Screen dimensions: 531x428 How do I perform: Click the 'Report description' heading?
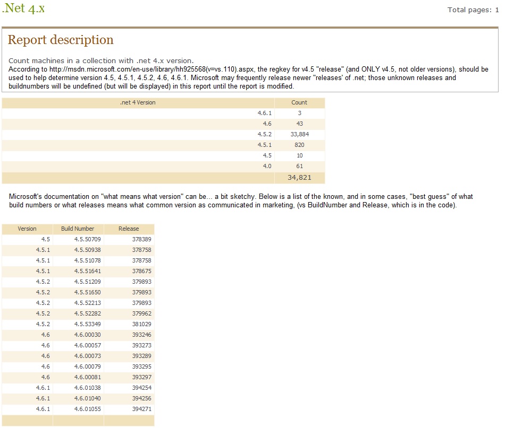coord(61,40)
